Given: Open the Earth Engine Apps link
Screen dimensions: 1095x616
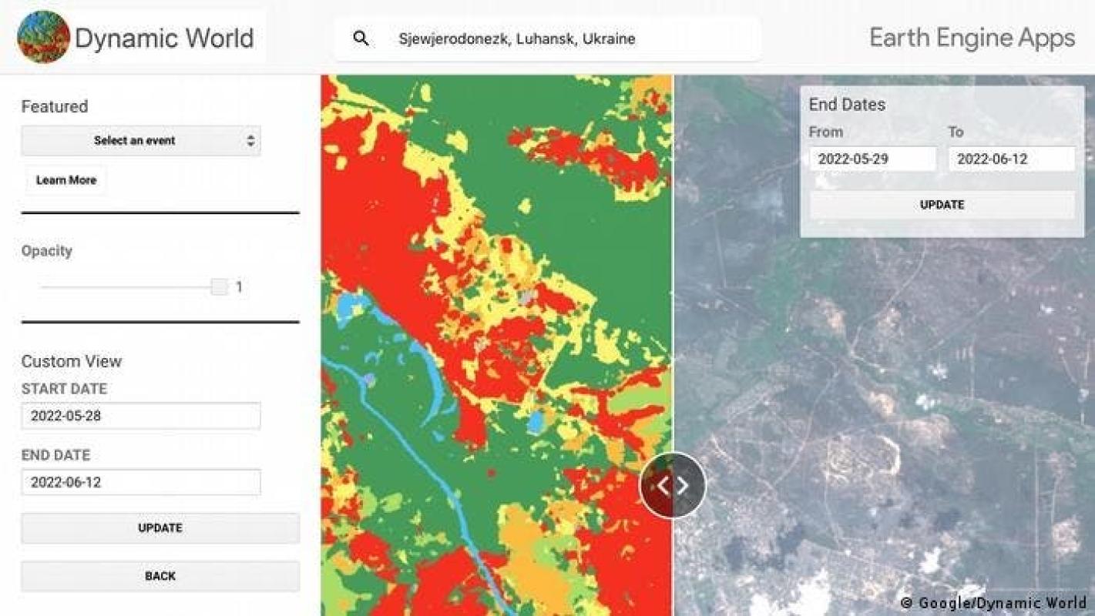Looking at the screenshot, I should click(972, 38).
